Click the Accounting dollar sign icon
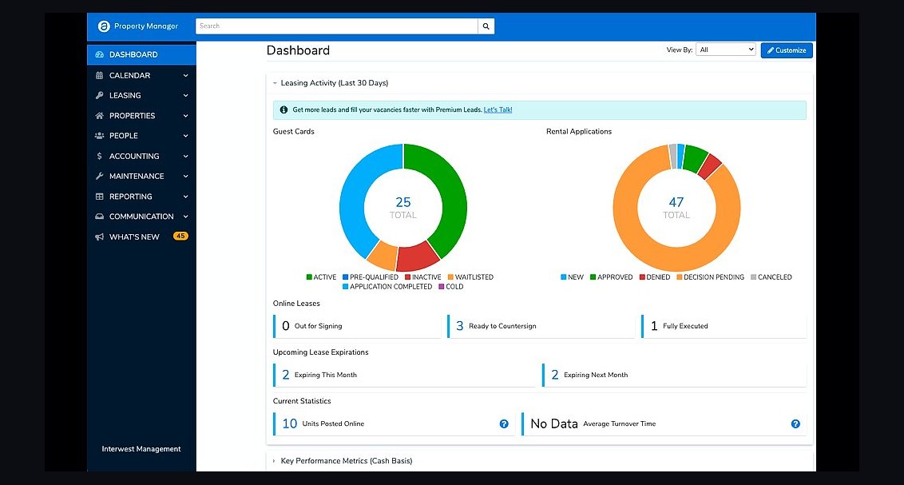This screenshot has height=485, width=904. point(99,157)
